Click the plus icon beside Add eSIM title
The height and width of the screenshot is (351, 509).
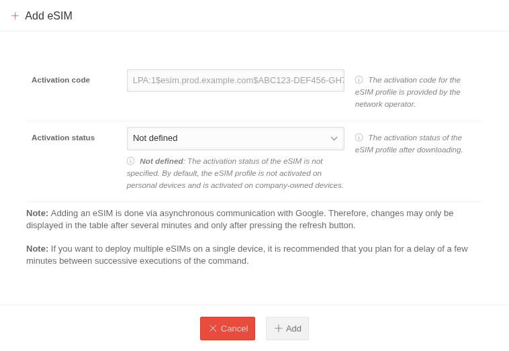[x=15, y=15]
